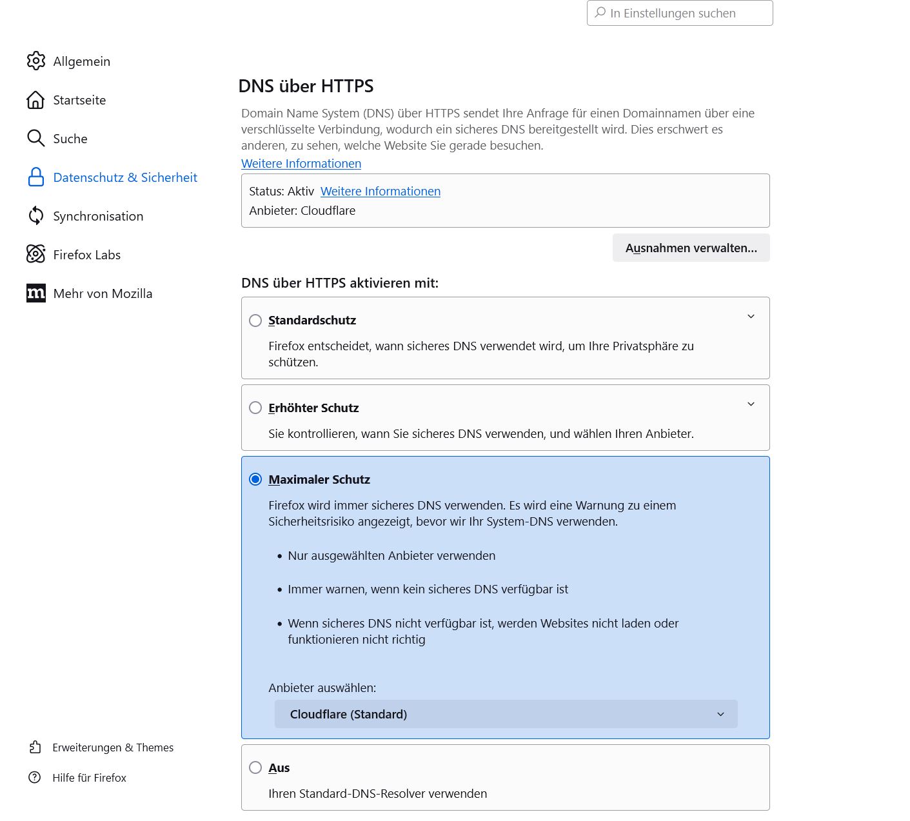Click the Anbieter auswählen label
The width and height of the screenshot is (910, 821).
coord(322,688)
